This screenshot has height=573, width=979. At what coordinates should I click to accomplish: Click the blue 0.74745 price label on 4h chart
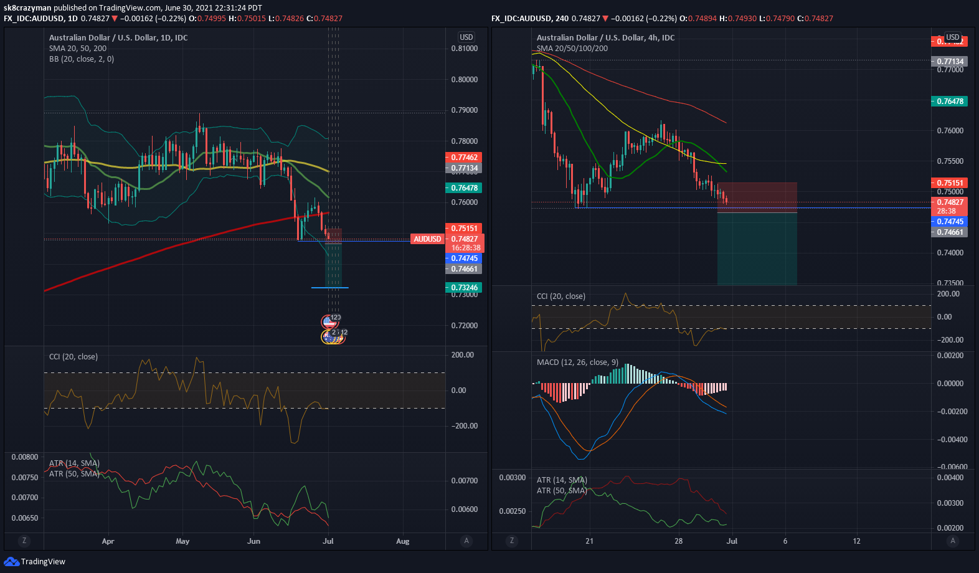(x=950, y=221)
